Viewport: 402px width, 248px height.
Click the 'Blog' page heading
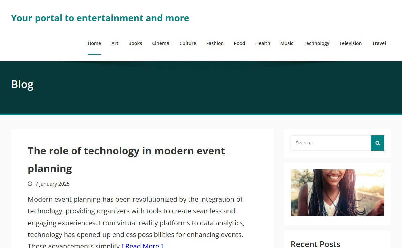(x=22, y=84)
